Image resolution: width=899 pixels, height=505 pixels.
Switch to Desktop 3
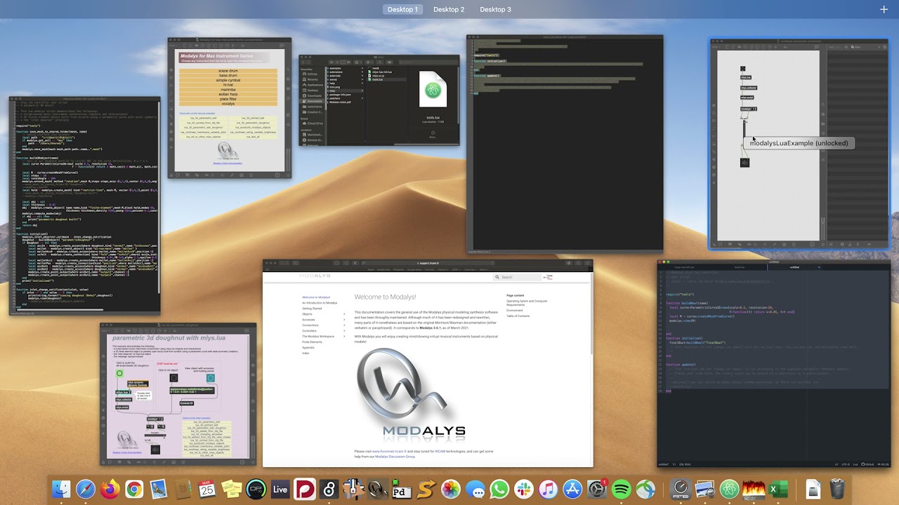[495, 9]
